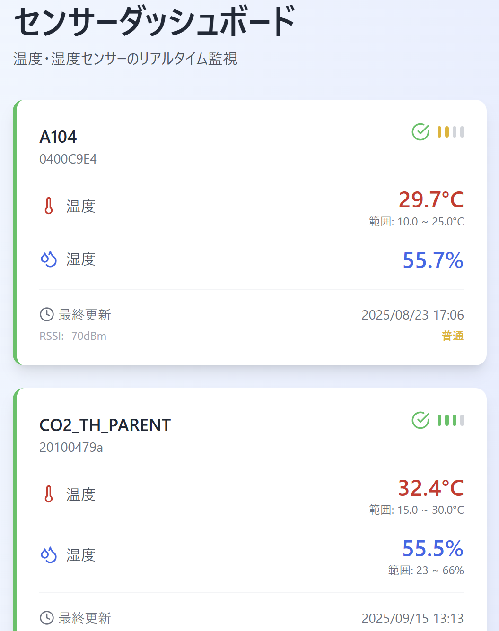Viewport: 499px width, 631px height.
Task: Click the A104 temperature thermometer icon
Action: (49, 206)
